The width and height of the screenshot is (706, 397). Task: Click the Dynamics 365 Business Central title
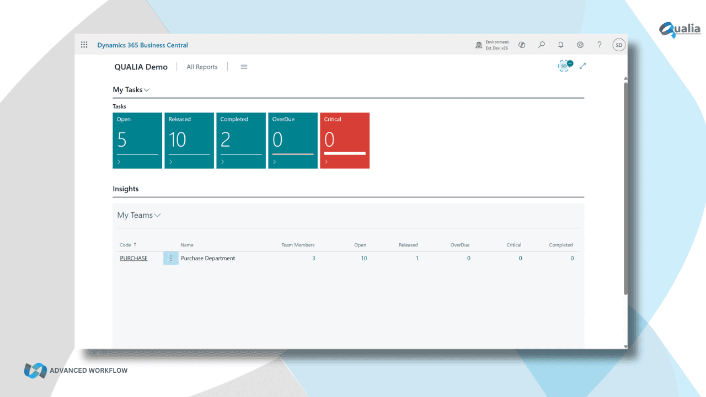point(142,45)
